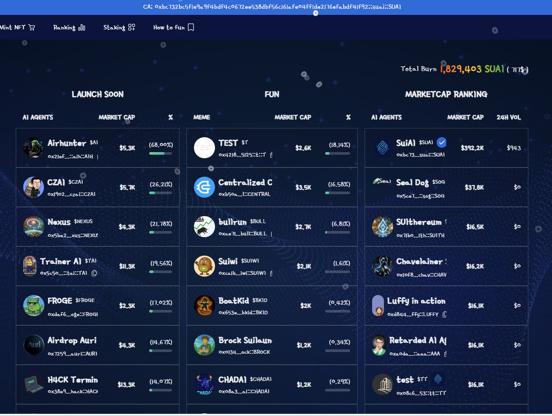Screen dimensions: 552x416
Task: Copy the Luffy in action contract address
Action: [x=444, y=314]
